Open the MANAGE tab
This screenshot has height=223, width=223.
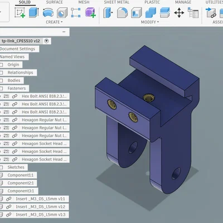click(x=183, y=2)
